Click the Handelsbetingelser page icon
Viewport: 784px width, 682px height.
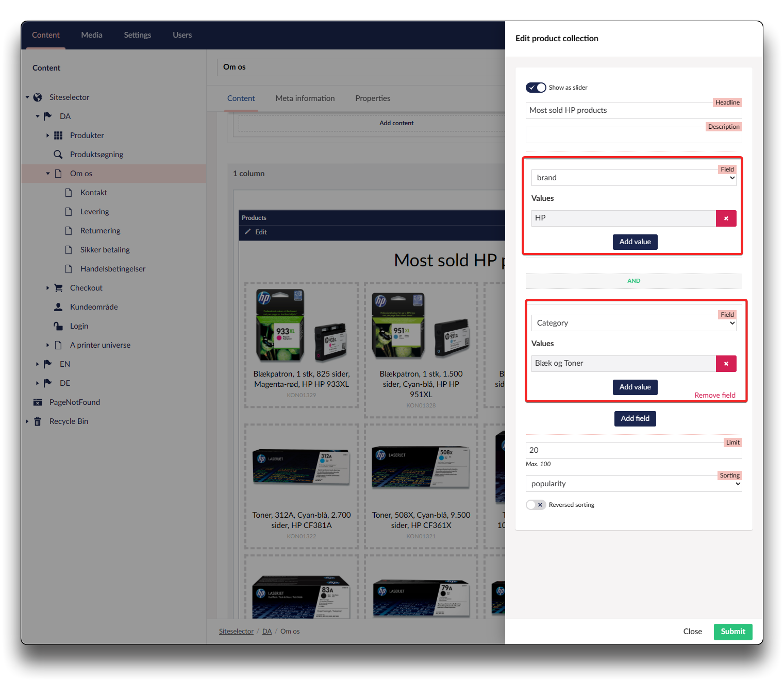[x=69, y=269]
